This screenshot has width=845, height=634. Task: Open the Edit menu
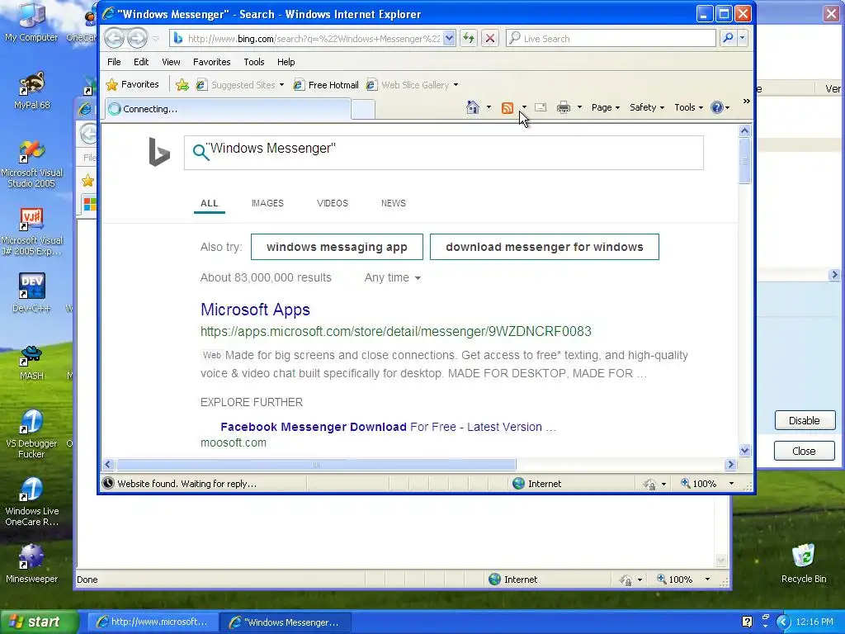point(140,62)
